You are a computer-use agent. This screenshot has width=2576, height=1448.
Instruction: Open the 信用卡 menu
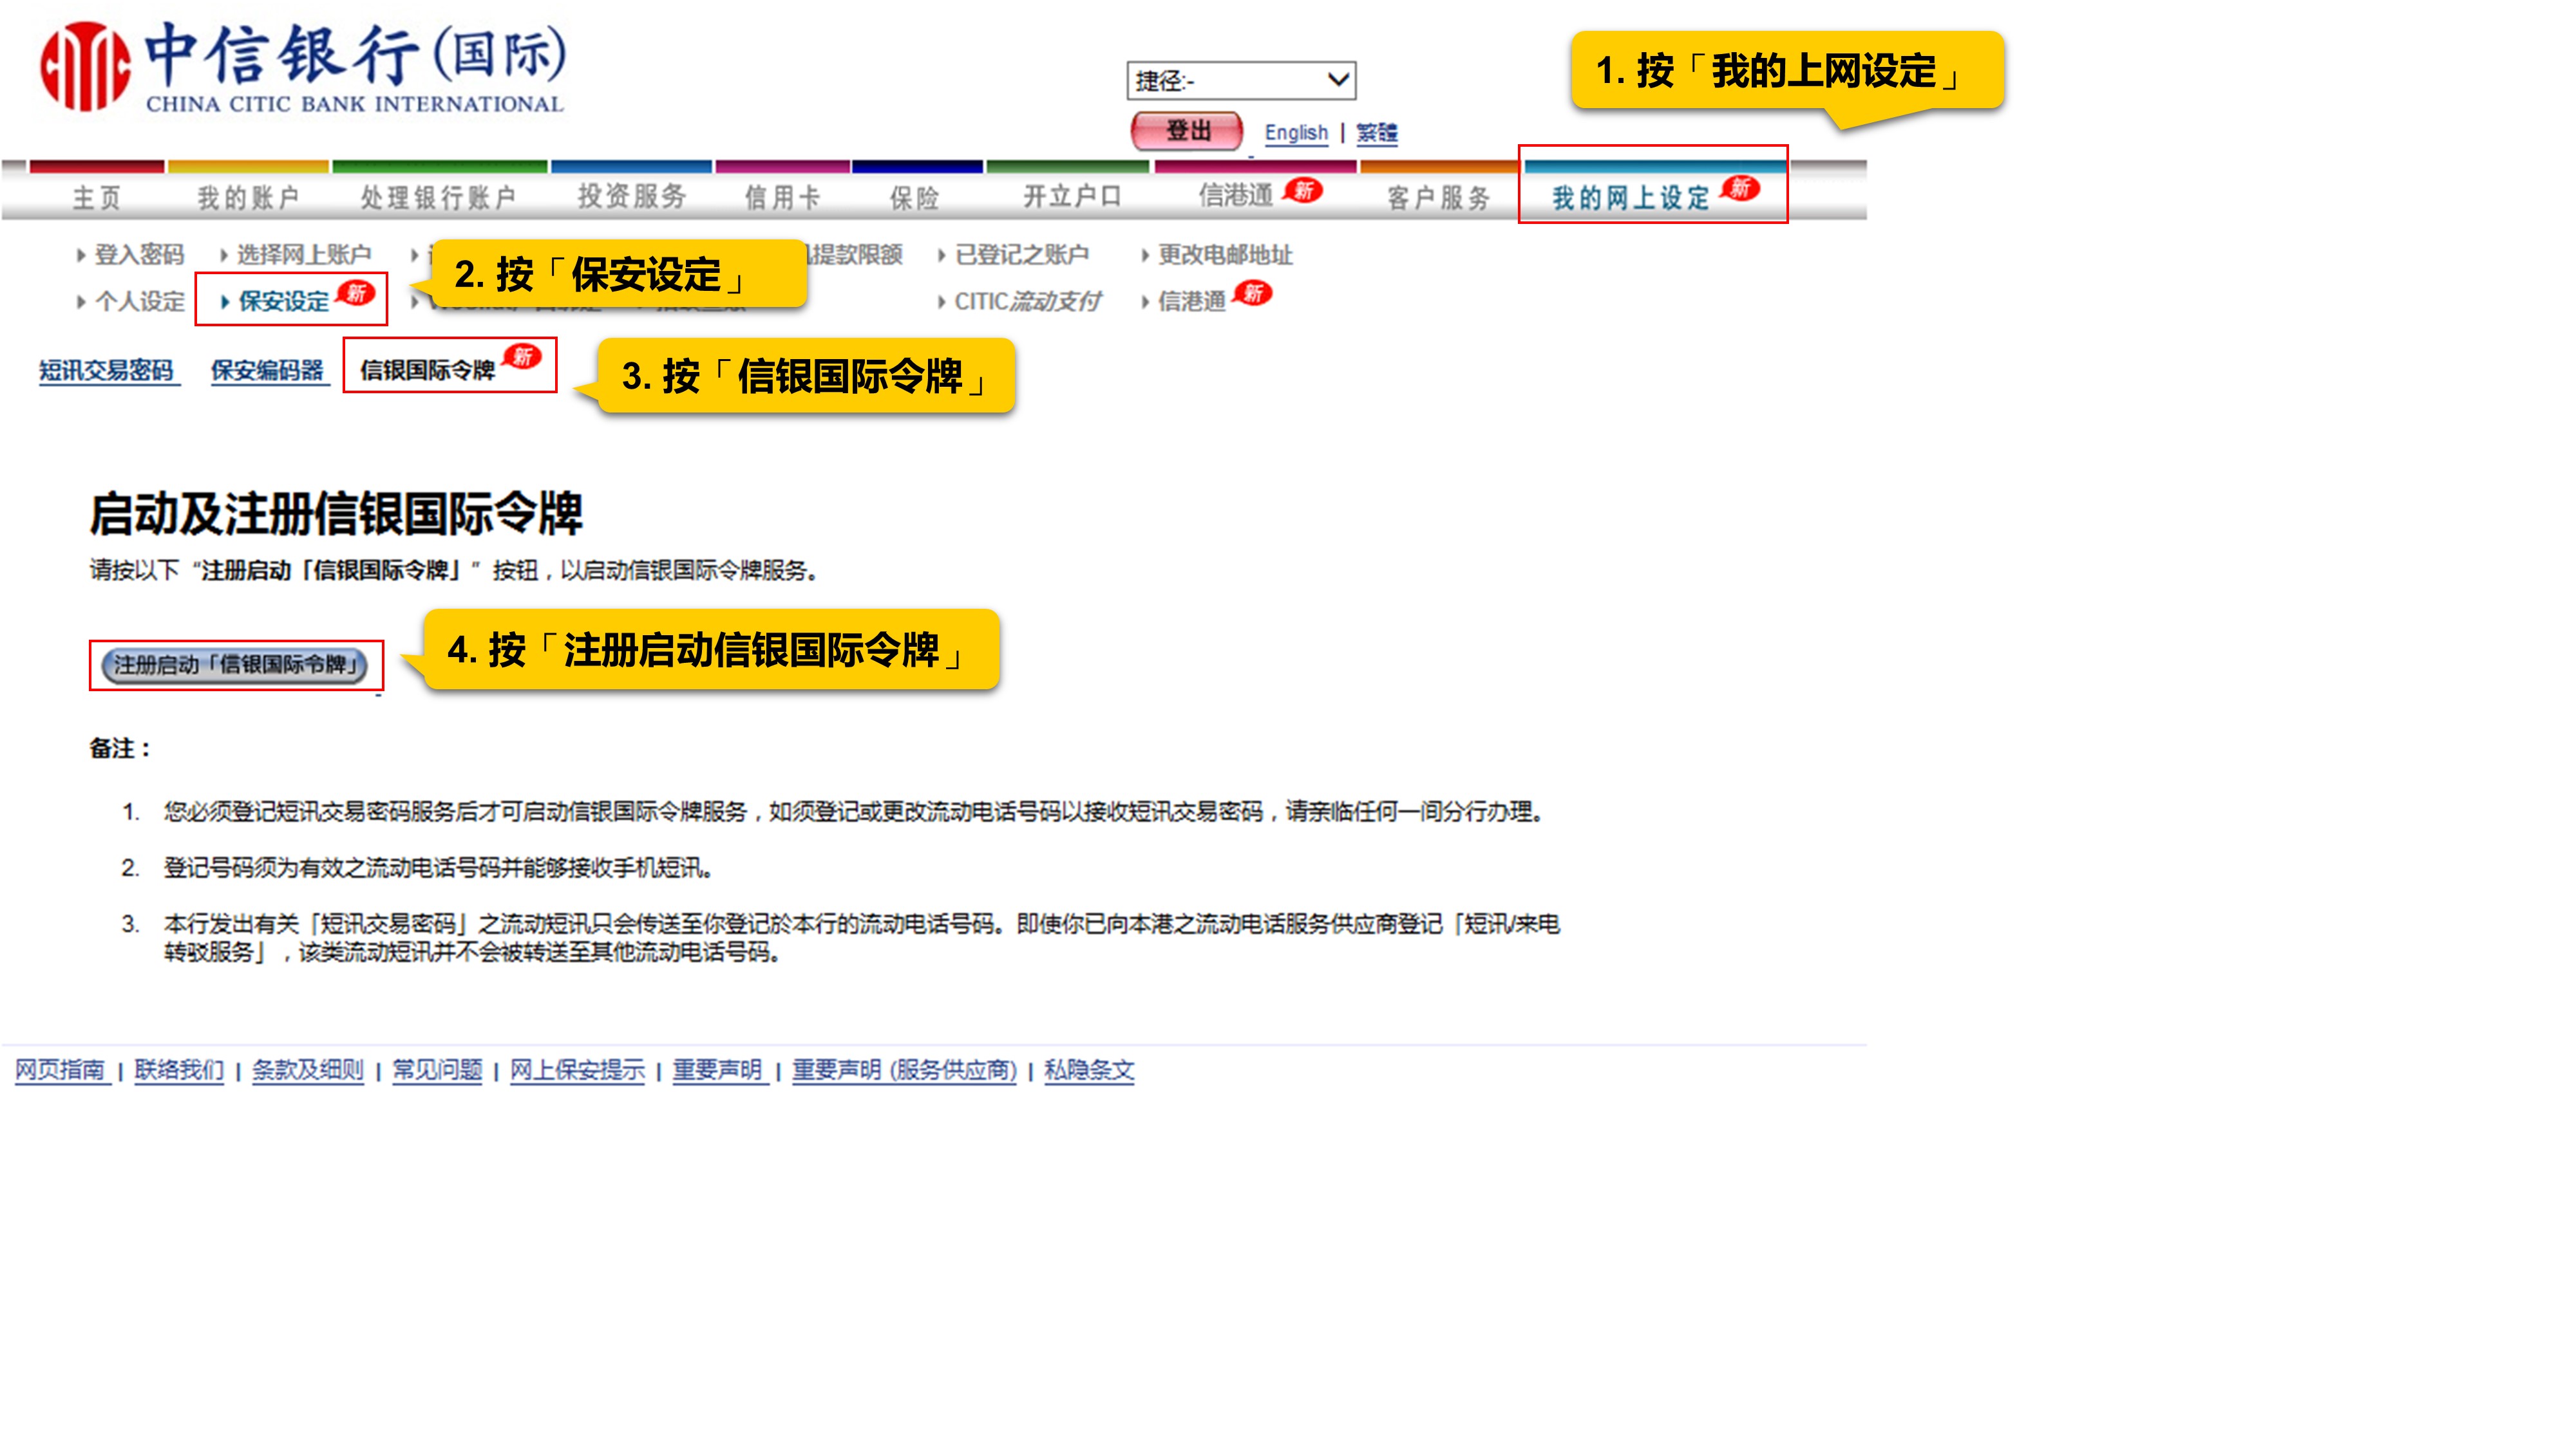pyautogui.click(x=782, y=197)
